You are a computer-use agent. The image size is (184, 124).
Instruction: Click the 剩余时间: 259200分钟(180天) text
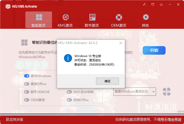94,65
